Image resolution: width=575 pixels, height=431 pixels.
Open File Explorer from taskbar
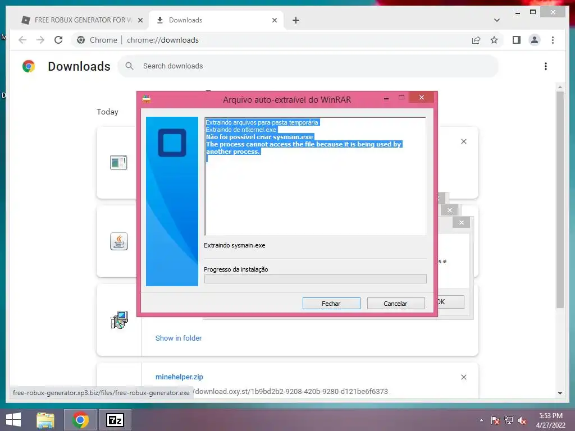[x=45, y=420]
